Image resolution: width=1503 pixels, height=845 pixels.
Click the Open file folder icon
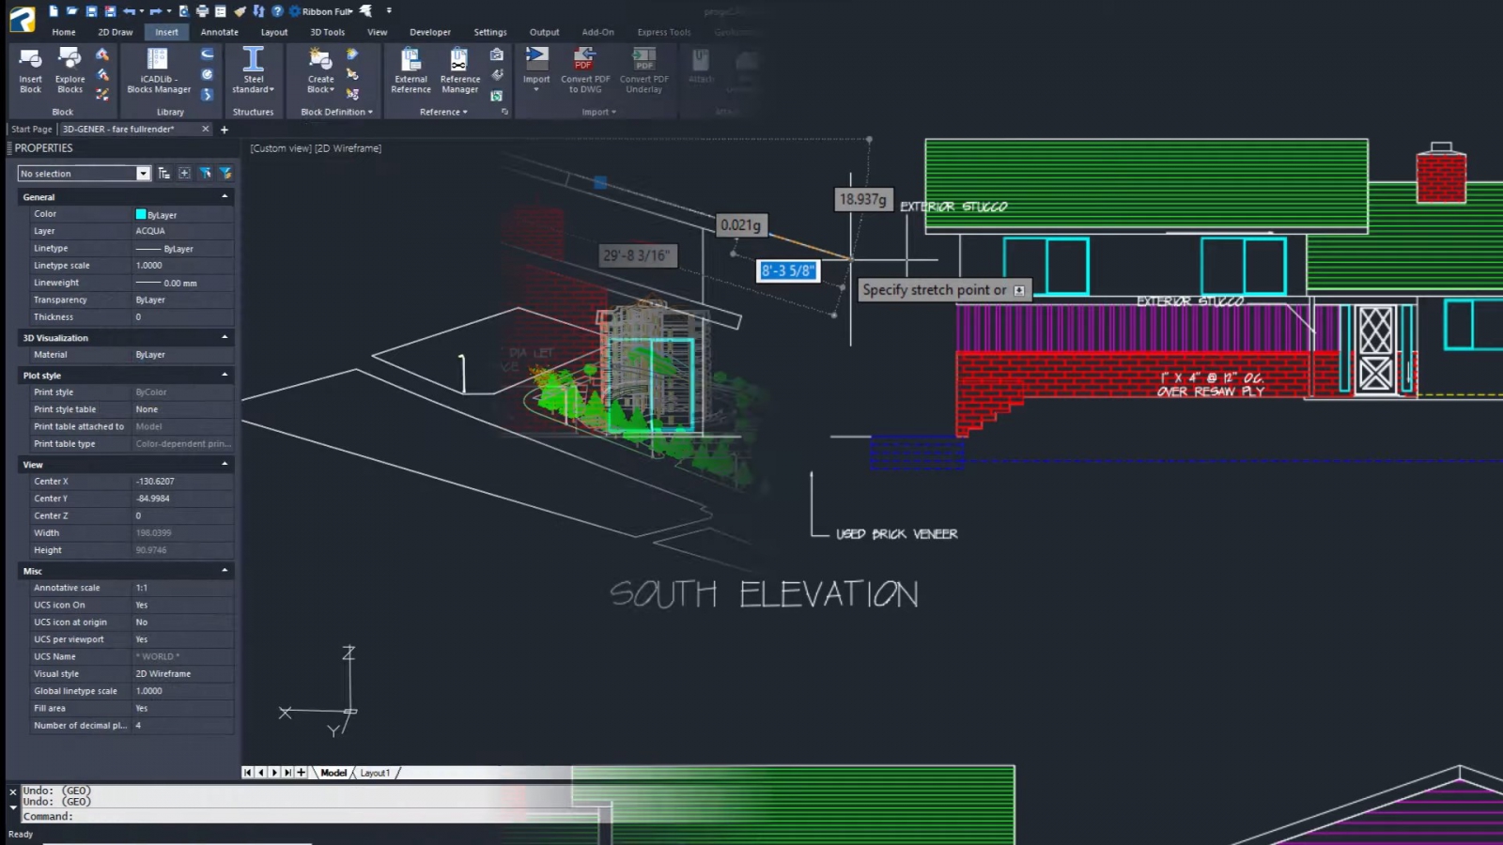click(x=72, y=11)
